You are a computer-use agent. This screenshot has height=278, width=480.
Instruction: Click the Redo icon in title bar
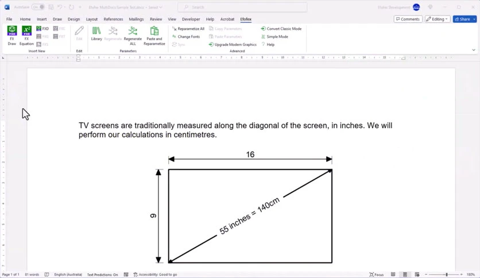pos(71,7)
